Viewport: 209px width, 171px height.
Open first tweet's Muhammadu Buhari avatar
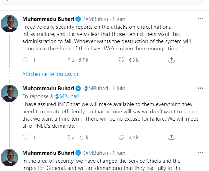(9, 24)
